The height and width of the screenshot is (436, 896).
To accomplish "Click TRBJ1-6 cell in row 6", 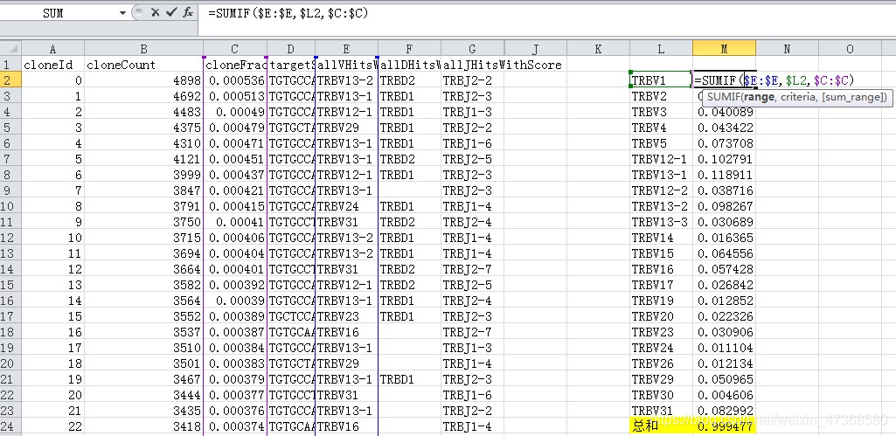I will pyautogui.click(x=472, y=143).
